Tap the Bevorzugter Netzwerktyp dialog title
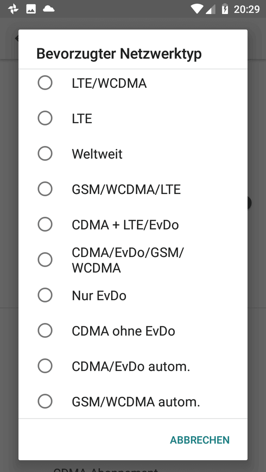This screenshot has height=472, width=266. [119, 54]
